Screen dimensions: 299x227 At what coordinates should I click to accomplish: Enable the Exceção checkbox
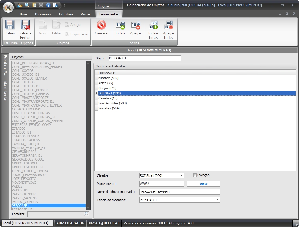(195, 175)
